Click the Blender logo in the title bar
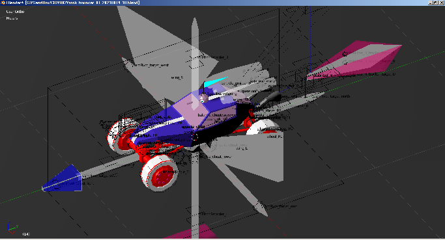 (3, 3)
